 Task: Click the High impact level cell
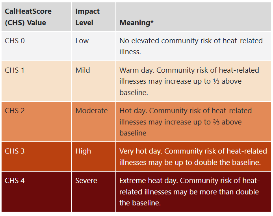point(83,151)
